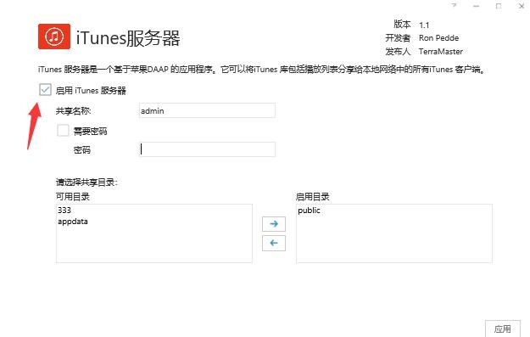Click the 需要密码 label text
Screen dimensions: 530x337
(90, 132)
